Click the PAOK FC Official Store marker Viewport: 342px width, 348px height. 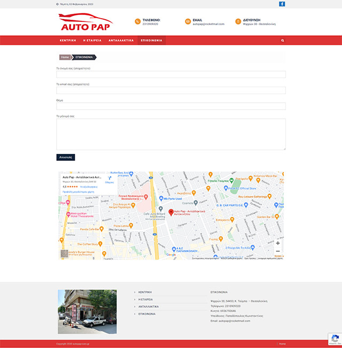click(x=226, y=188)
